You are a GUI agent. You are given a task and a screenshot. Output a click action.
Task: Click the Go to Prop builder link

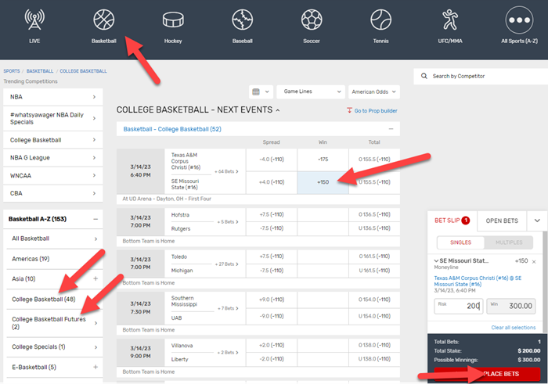[373, 111]
